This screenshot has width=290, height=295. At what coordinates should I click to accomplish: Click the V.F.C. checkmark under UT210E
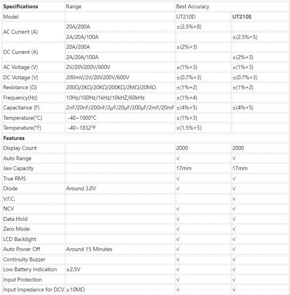point(234,199)
